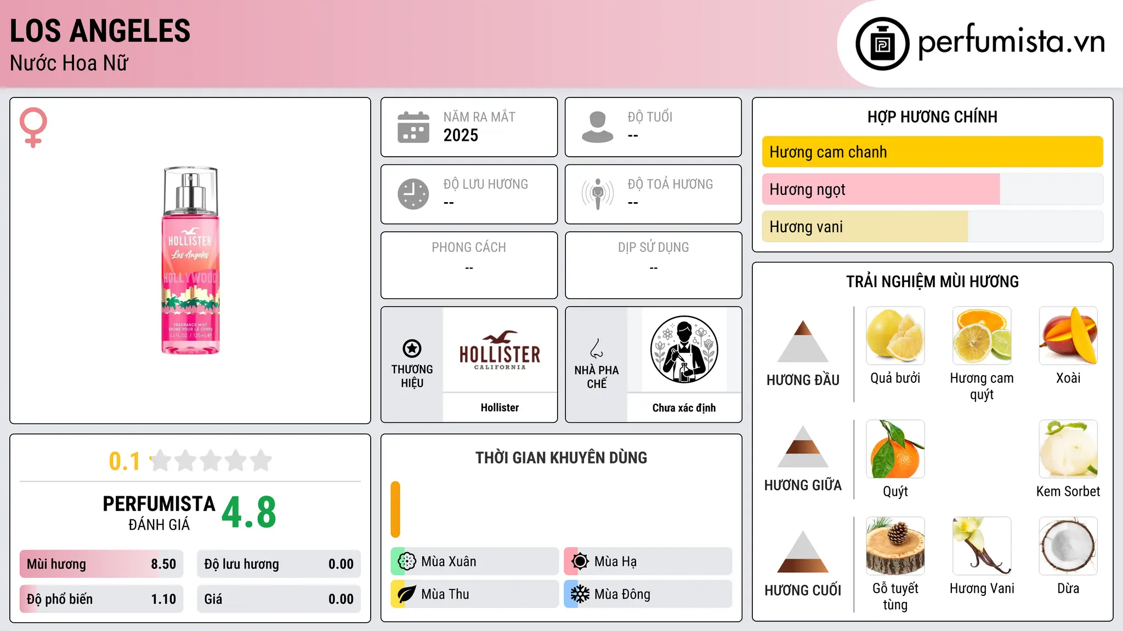This screenshot has height=631, width=1123.
Task: Click the perfumista.vn perfume bottle logo icon
Action: pos(882,44)
